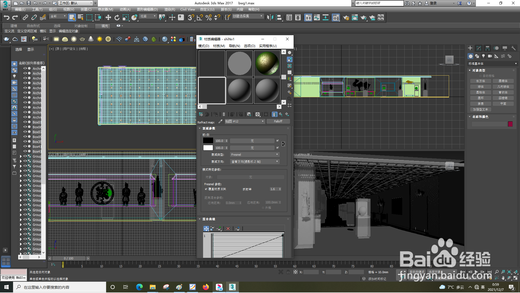Click the 长方体 box primitive button
The image size is (520, 293).
click(x=481, y=81)
